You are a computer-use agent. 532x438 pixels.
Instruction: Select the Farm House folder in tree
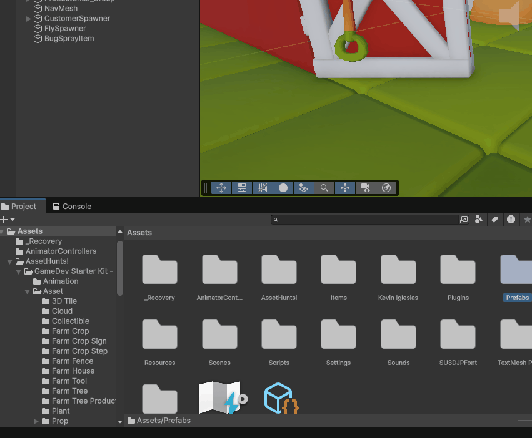[x=73, y=371]
